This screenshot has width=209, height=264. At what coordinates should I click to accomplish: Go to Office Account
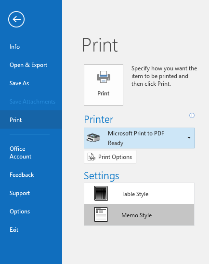click(31, 153)
